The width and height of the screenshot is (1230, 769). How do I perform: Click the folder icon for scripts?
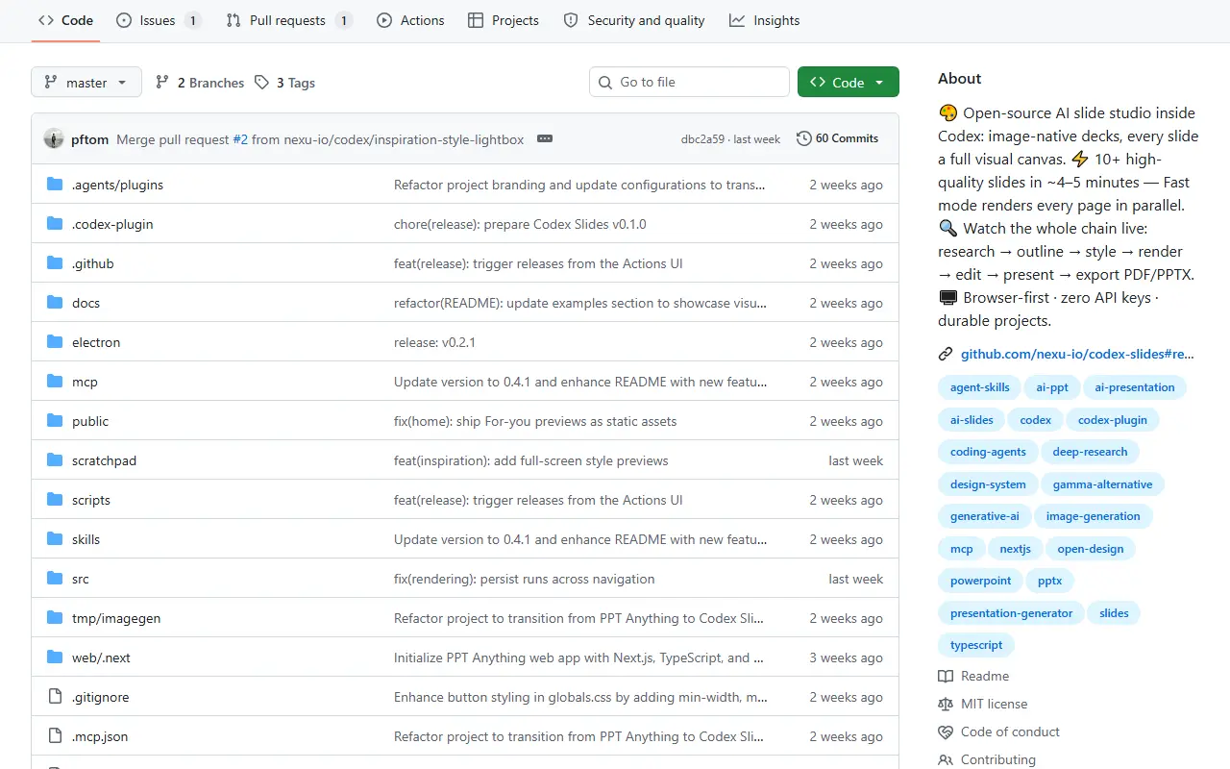tap(55, 500)
